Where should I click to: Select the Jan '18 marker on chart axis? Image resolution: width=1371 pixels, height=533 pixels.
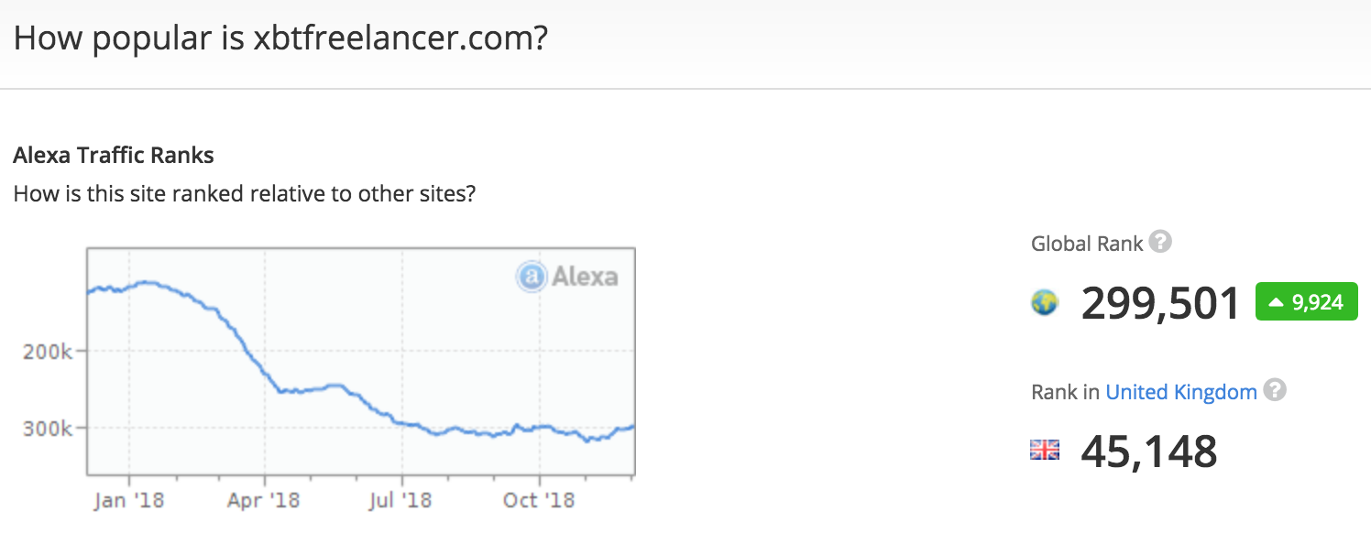(x=128, y=500)
